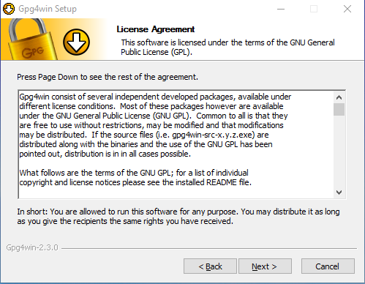Screen dimensions: 365x284
Task: Click the License Agreement heading
Action: pos(156,29)
